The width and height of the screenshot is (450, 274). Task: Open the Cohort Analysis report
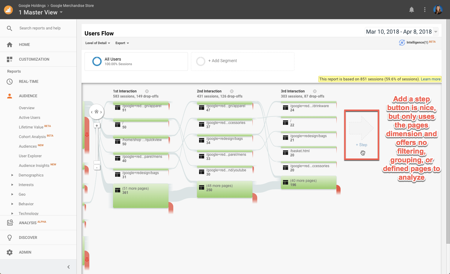tap(32, 137)
